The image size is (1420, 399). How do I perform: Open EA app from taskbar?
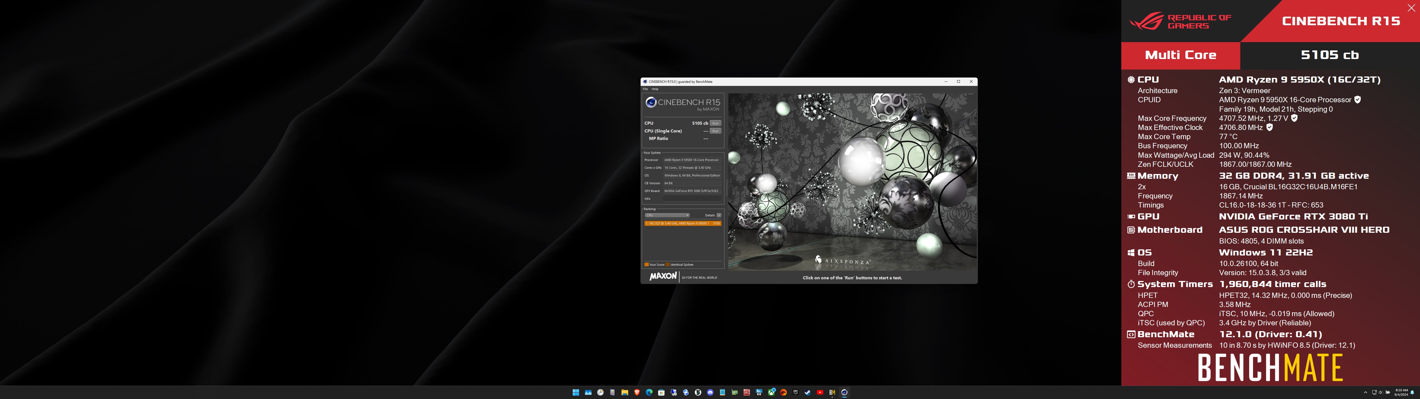784,392
